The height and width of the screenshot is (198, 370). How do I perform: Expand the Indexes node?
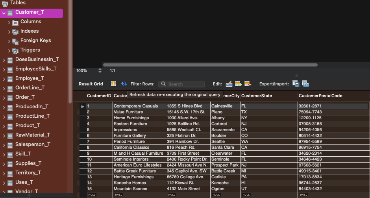[x=9, y=32]
